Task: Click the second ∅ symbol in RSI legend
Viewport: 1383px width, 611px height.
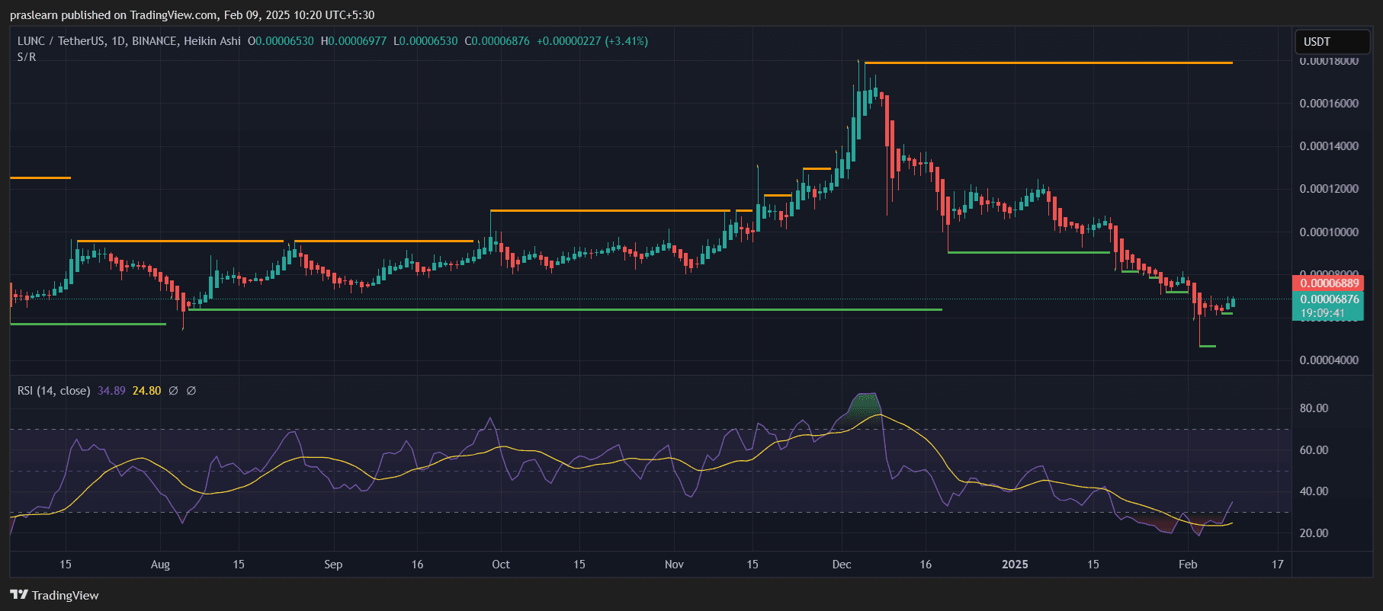Action: pyautogui.click(x=191, y=391)
